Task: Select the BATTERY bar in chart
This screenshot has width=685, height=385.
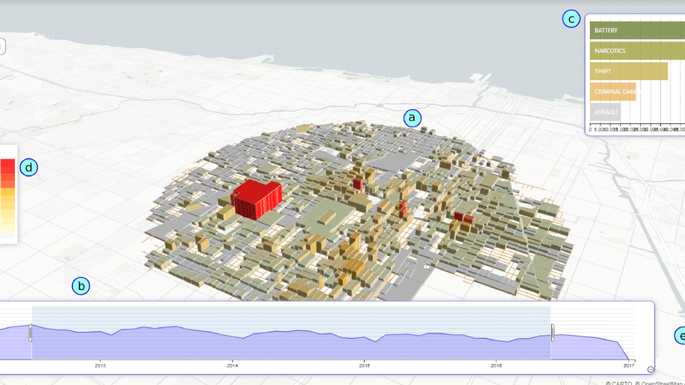Action: (637, 30)
